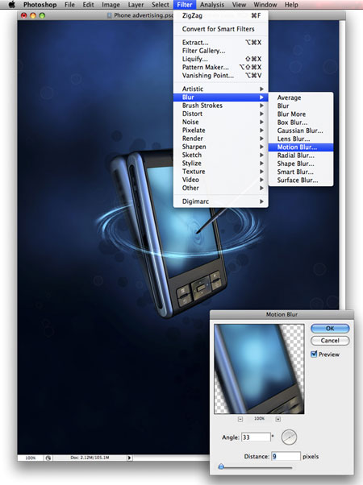
Task: Expand the Video submenu
Action: click(x=221, y=180)
